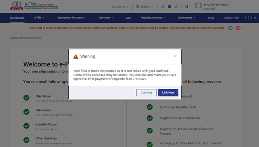Increase font size with A+ icon
Screen dimensions: 259x147
177,6
